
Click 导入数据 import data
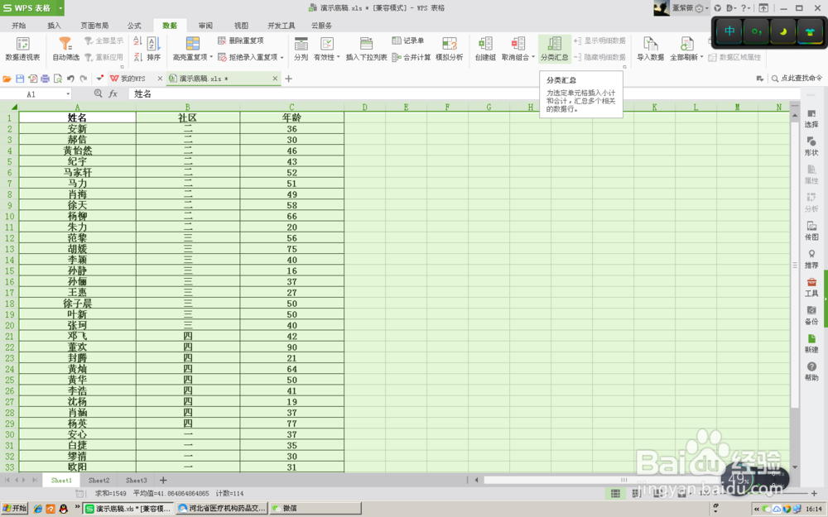tap(650, 49)
